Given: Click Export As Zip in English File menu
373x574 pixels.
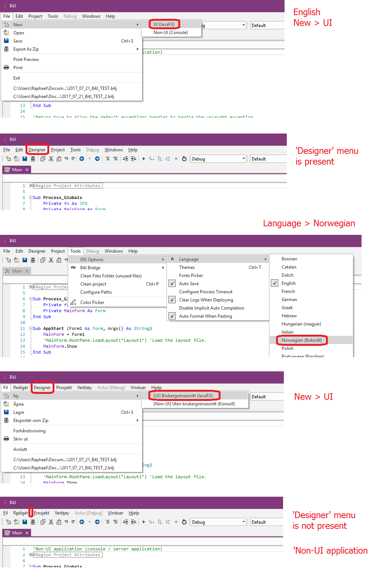Looking at the screenshot, I should [71, 49].
